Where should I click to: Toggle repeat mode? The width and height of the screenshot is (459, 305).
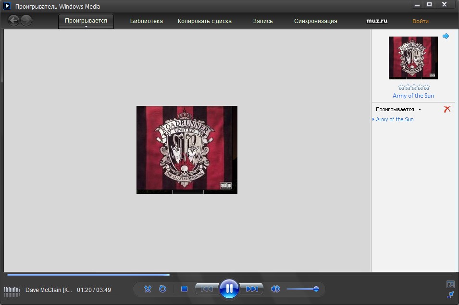tap(162, 289)
